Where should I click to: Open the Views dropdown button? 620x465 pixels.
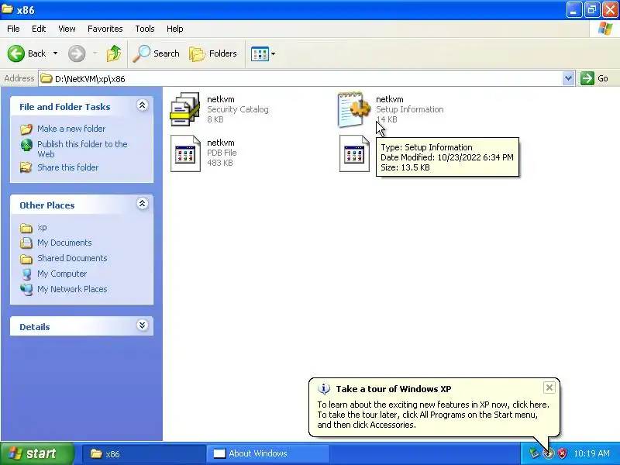(263, 53)
